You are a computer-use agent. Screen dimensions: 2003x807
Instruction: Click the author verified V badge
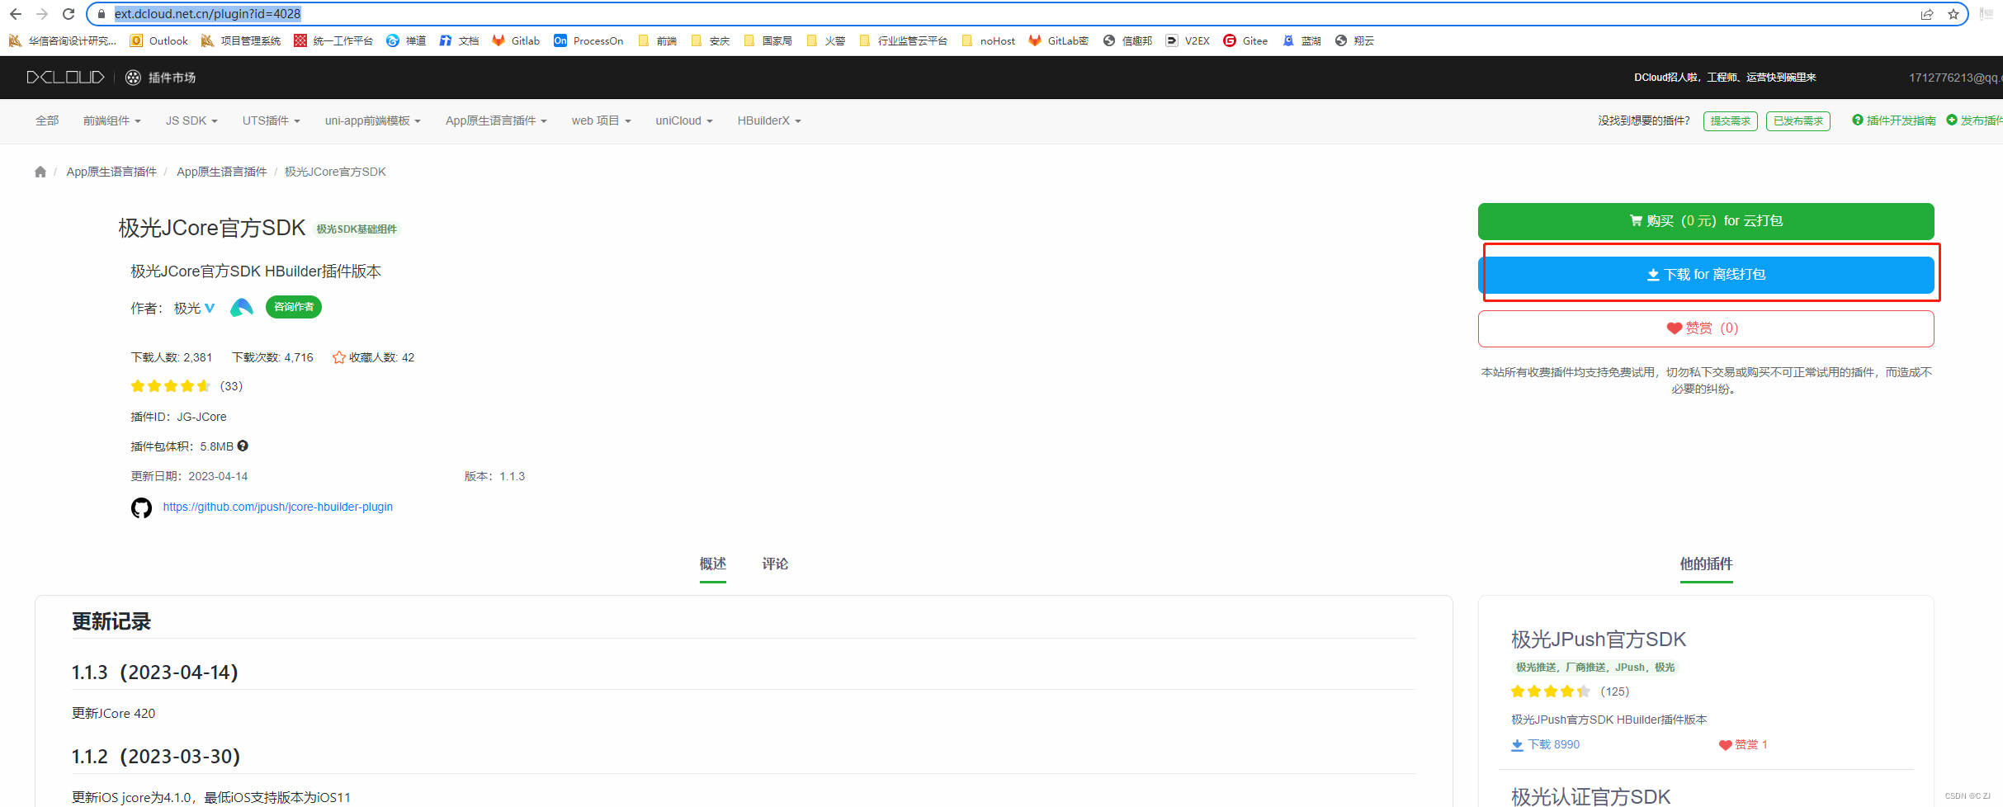pyautogui.click(x=210, y=308)
